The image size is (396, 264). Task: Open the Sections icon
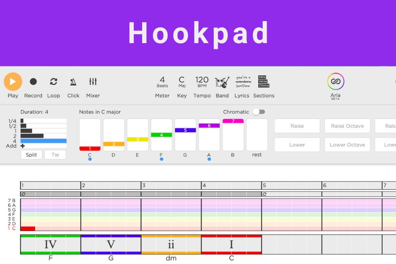click(264, 82)
